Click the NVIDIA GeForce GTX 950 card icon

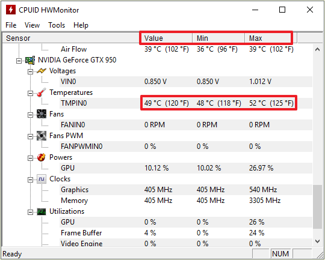[30, 60]
